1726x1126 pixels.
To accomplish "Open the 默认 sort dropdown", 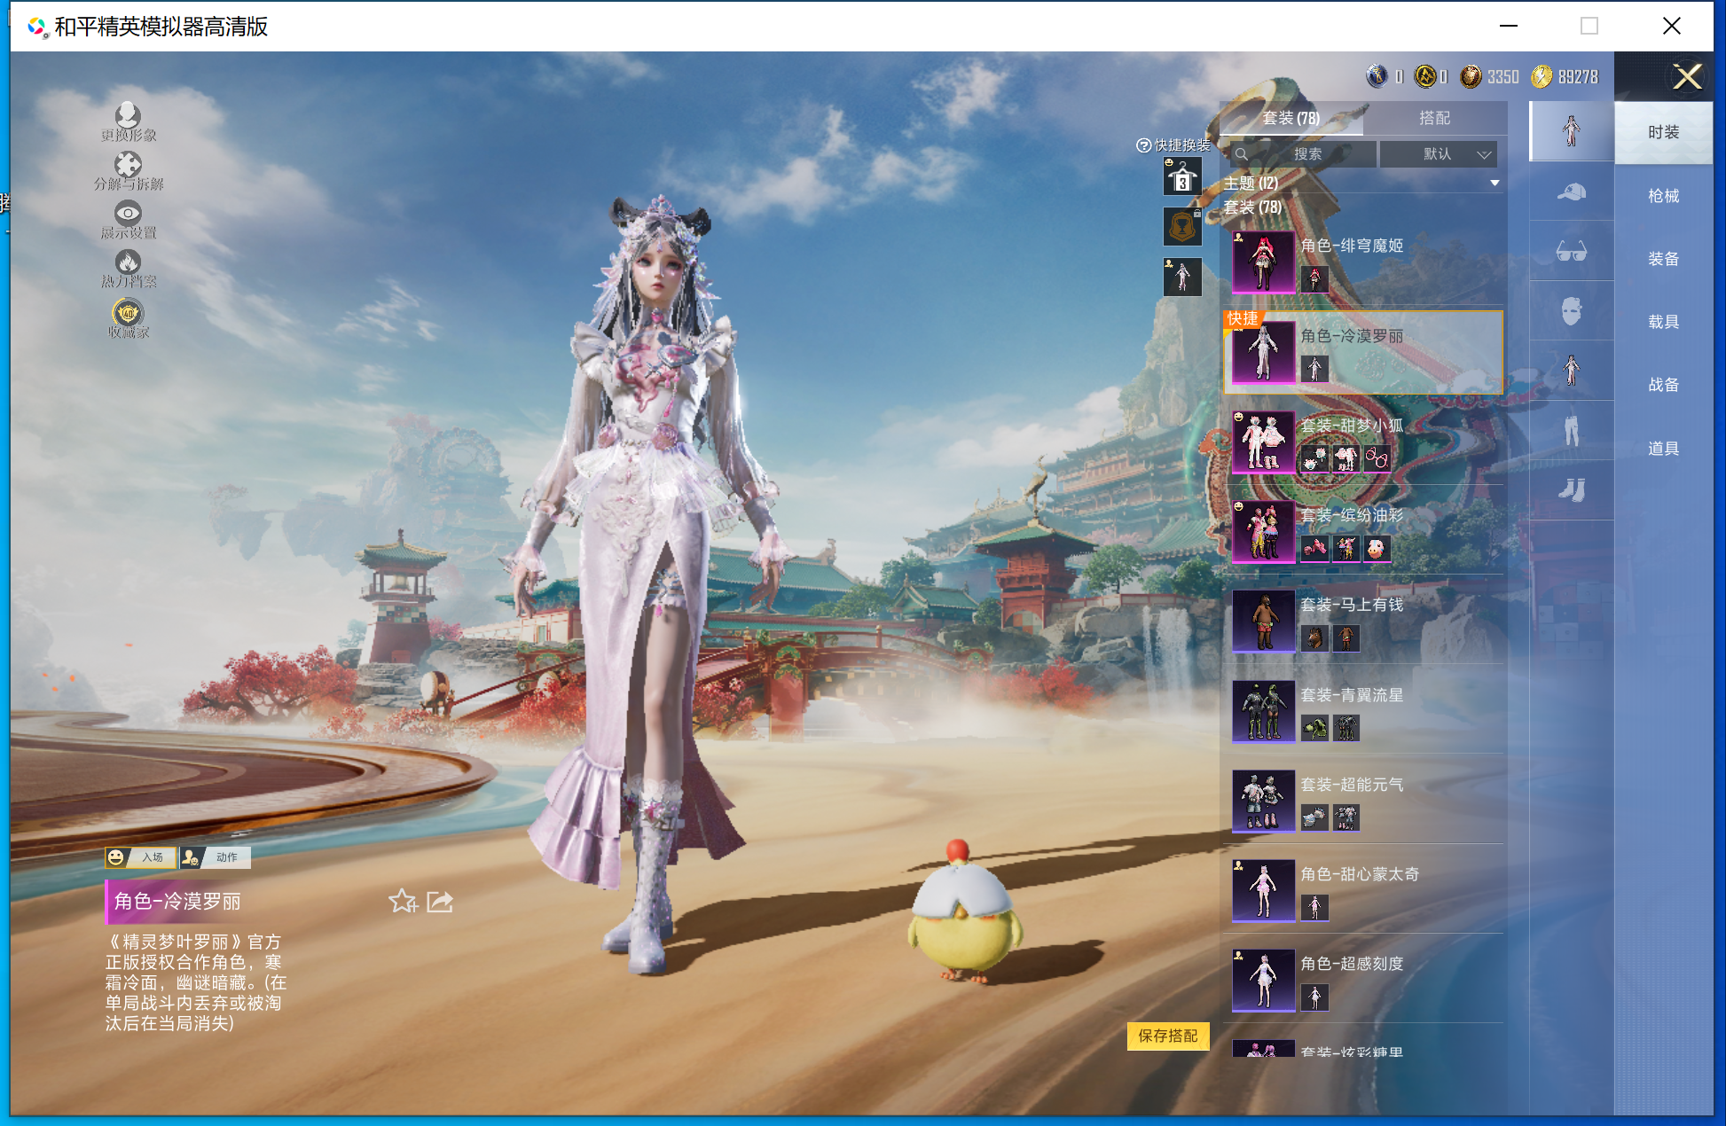I will (1439, 154).
